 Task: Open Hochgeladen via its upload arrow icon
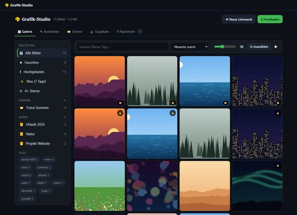[20, 72]
